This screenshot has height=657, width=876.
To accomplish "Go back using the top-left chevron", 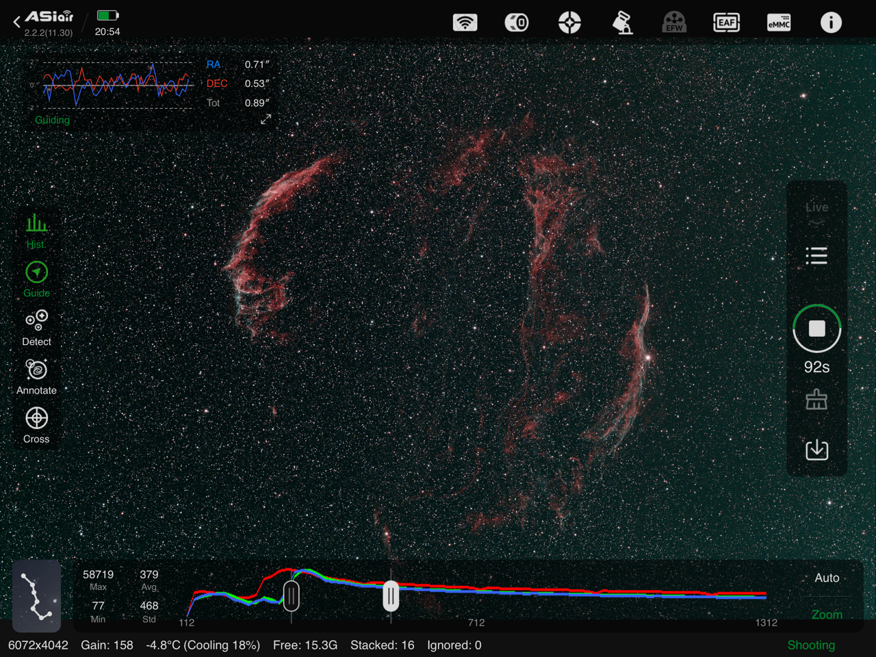I will point(16,23).
